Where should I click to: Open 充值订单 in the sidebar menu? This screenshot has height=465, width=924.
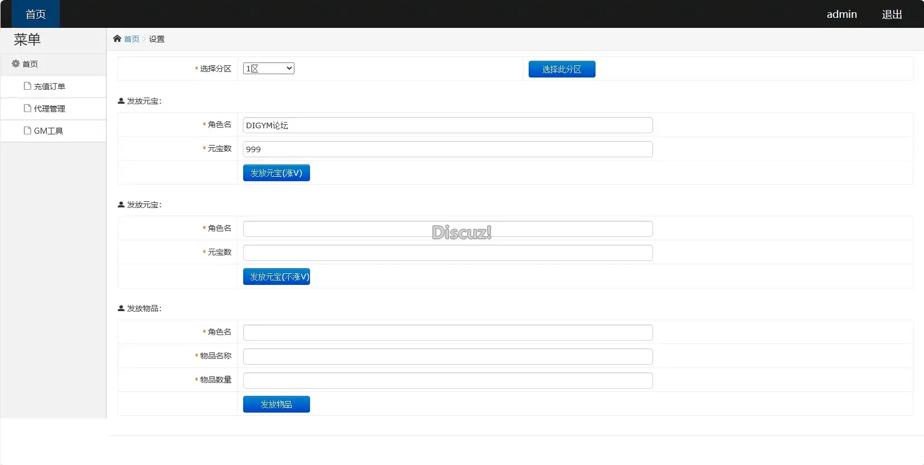49,86
